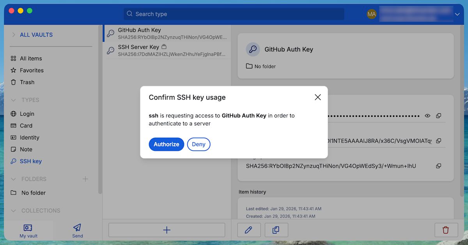Copy the SHA256 fingerprint via copy icon

[439, 166]
